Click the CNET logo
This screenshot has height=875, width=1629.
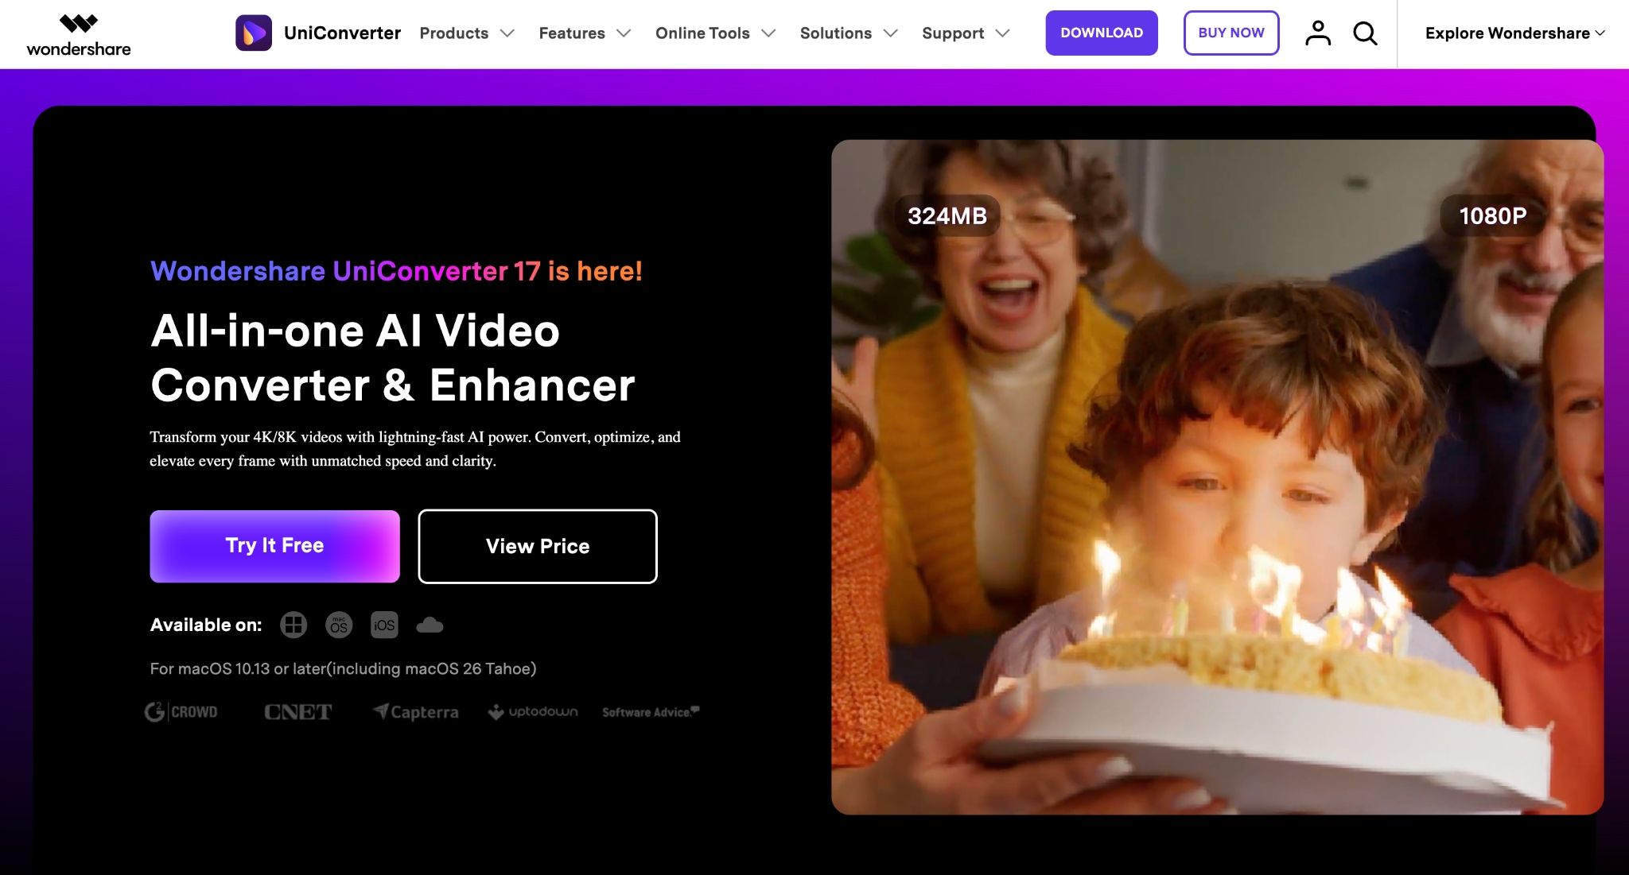tap(297, 712)
